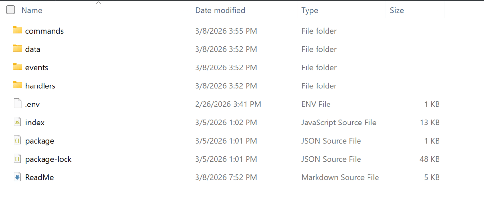Toggle the select-all checkbox in header
Image resolution: width=484 pixels, height=209 pixels.
point(11,10)
